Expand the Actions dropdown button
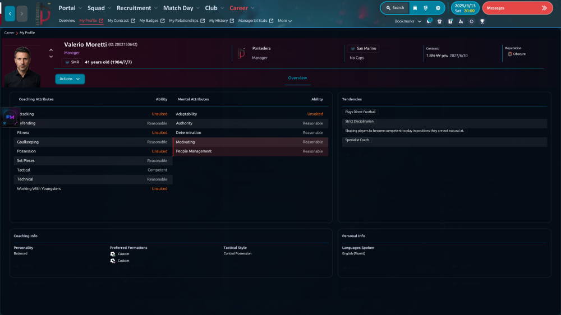561x315 pixels. pyautogui.click(x=70, y=78)
